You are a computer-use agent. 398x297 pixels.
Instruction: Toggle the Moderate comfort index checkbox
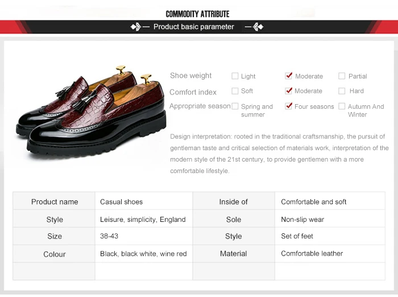[289, 90]
